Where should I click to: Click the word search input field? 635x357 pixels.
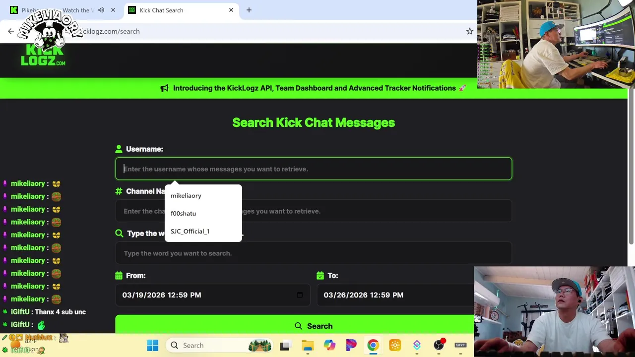pos(314,253)
